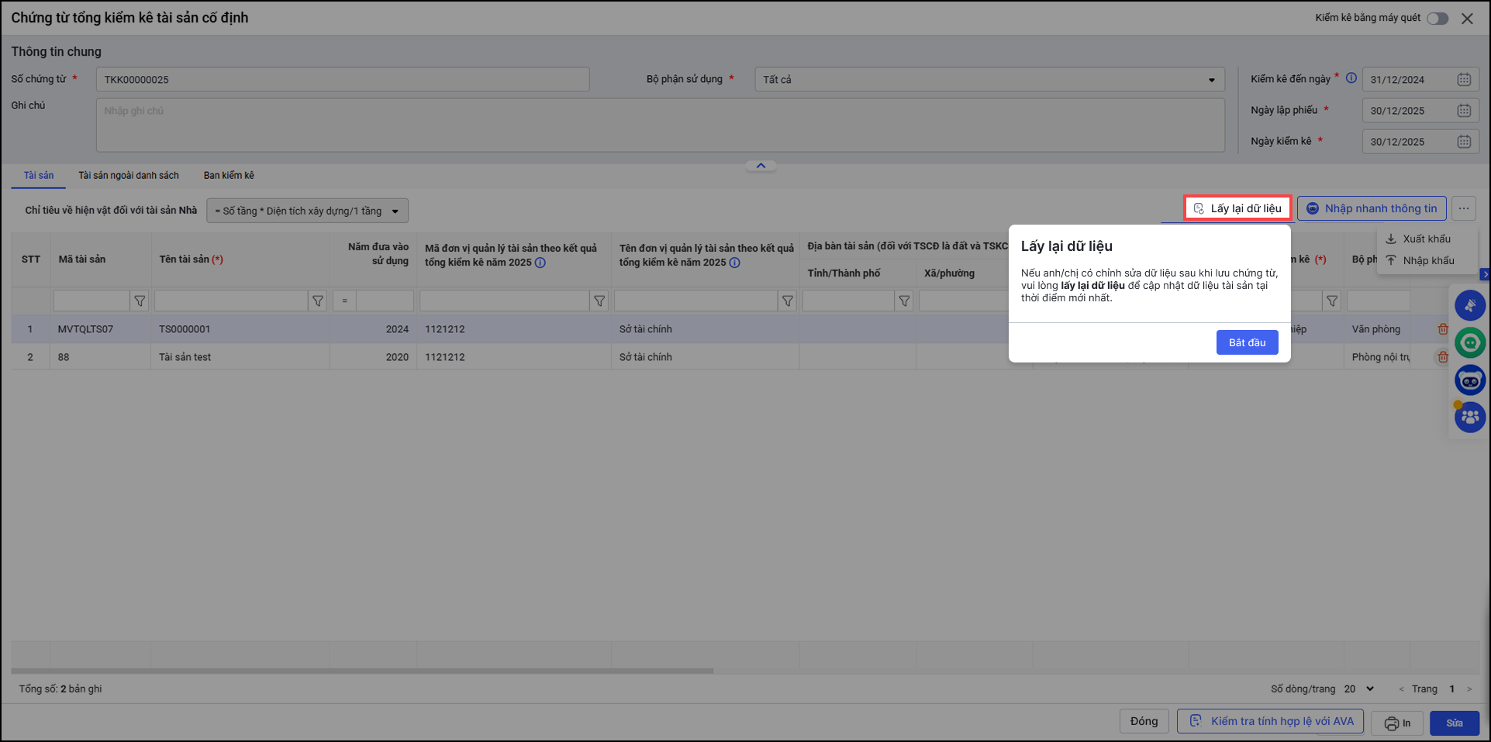1491x742 pixels.
Task: Click filter icon for Tên tài sản column
Action: 318,301
